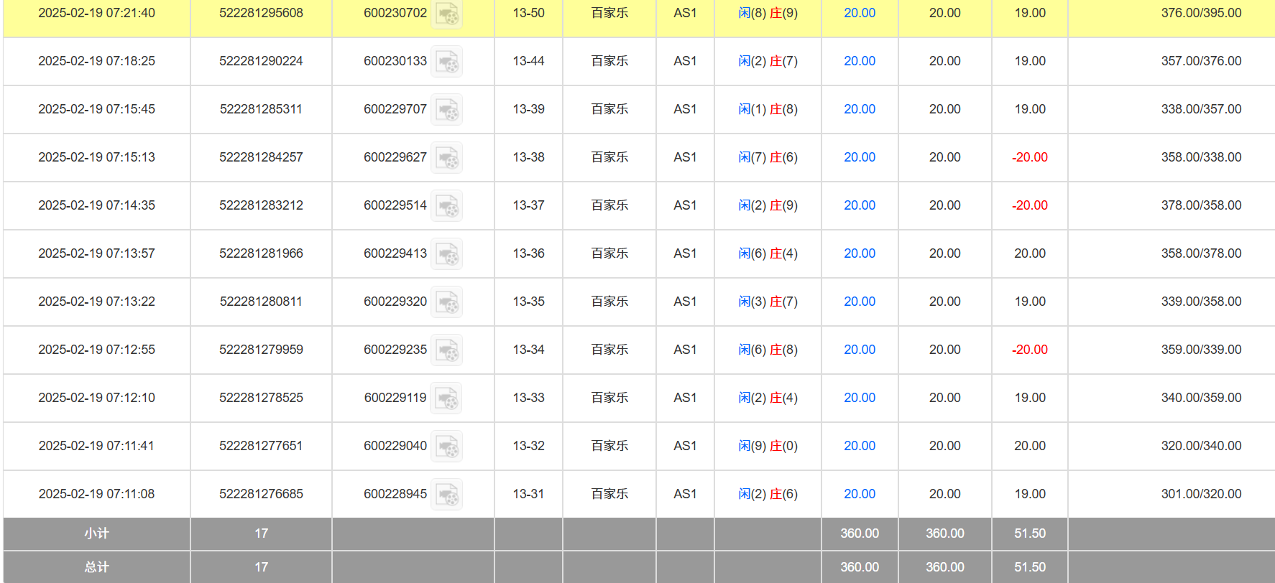The height and width of the screenshot is (583, 1275).
Task: Open blue 20.00 link for order 522281290224
Action: click(x=859, y=61)
